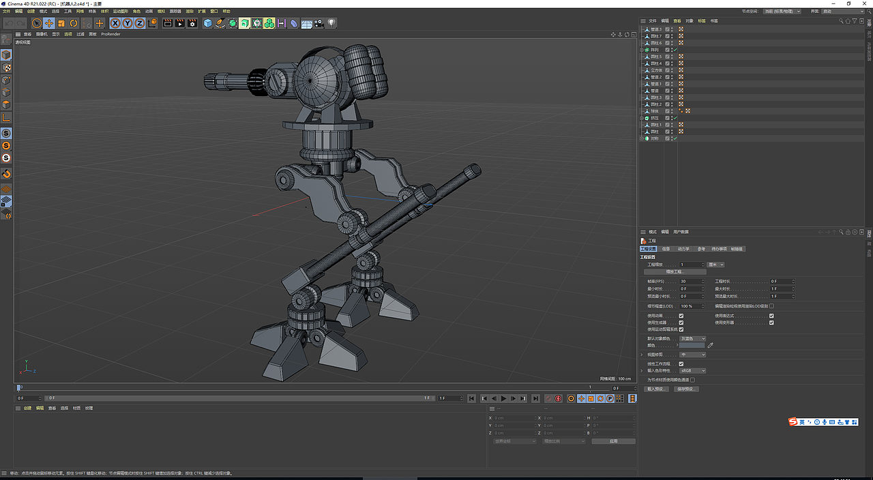Open the 视图修剪 中 dropdown

pyautogui.click(x=693, y=355)
